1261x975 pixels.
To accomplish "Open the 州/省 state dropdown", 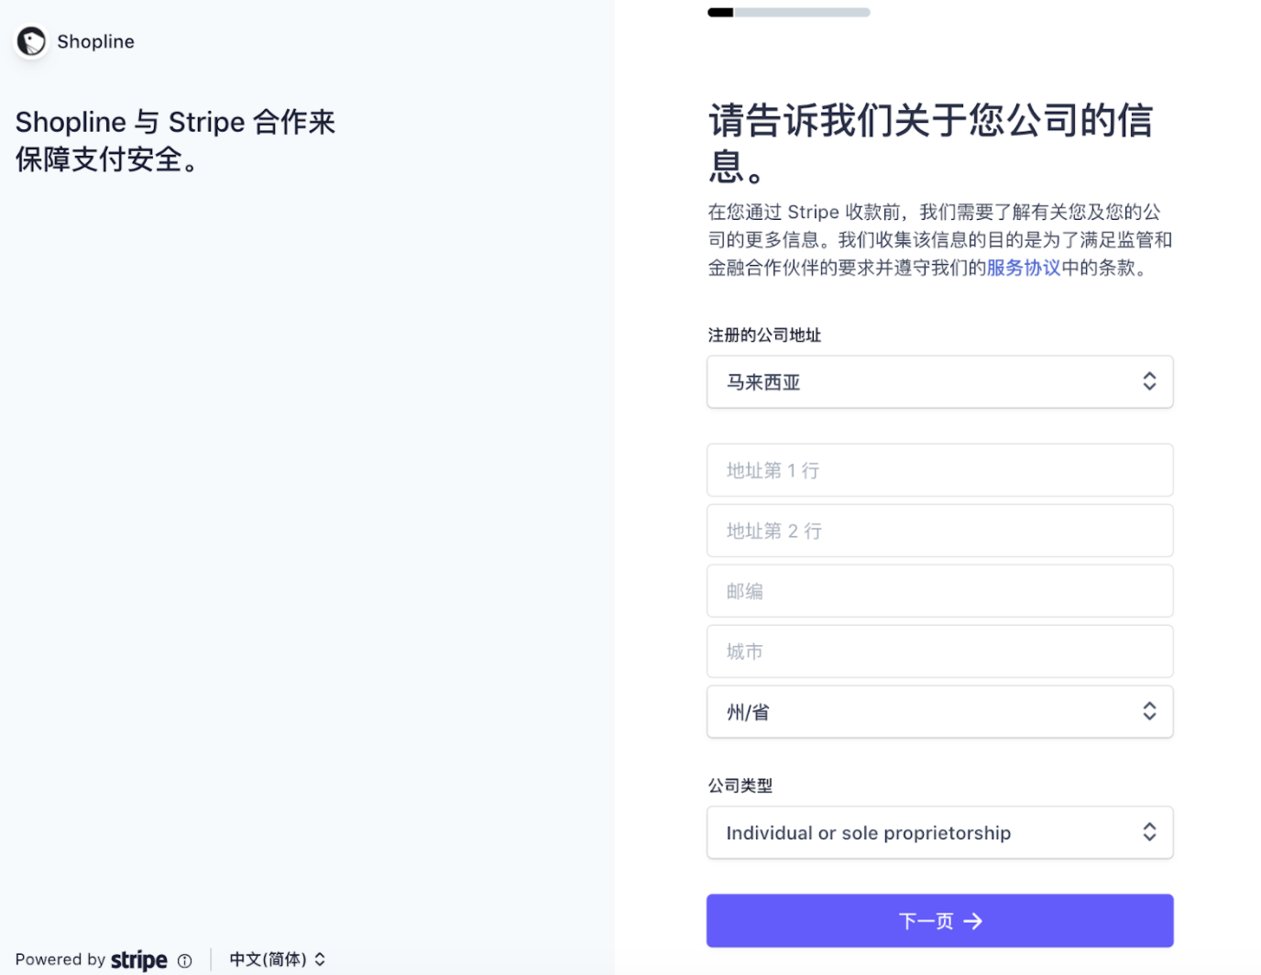I will [939, 712].
